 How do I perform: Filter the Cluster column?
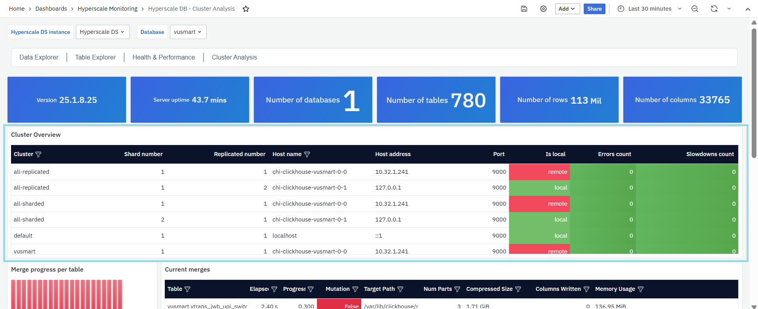[38, 154]
